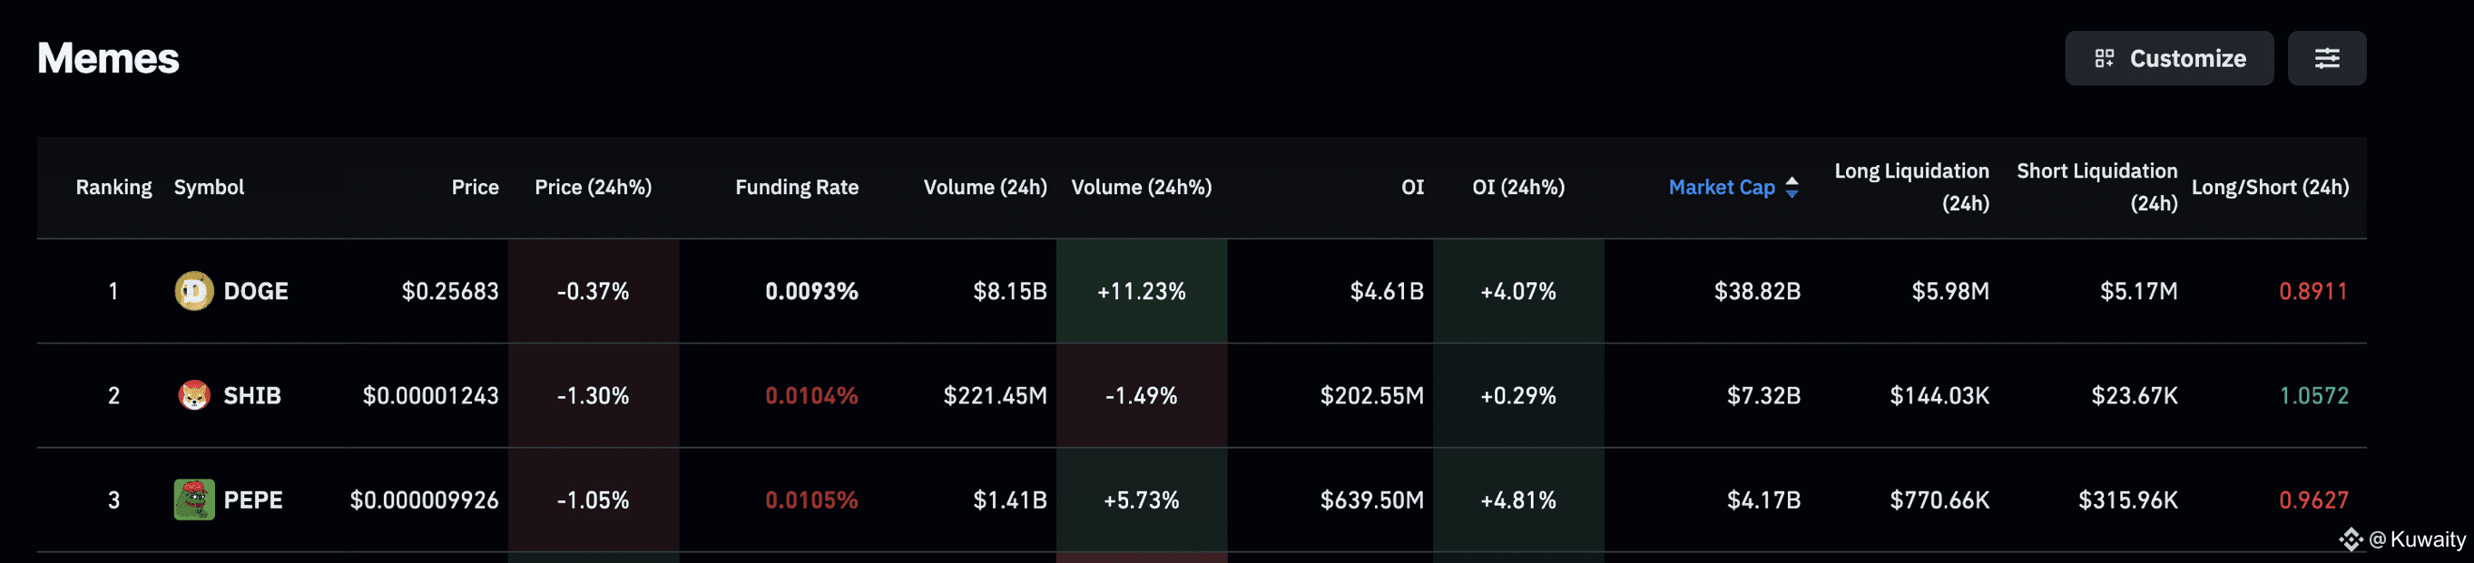Click the Price (24h%) column header
Image resolution: width=2474 pixels, height=563 pixels.
tap(593, 187)
